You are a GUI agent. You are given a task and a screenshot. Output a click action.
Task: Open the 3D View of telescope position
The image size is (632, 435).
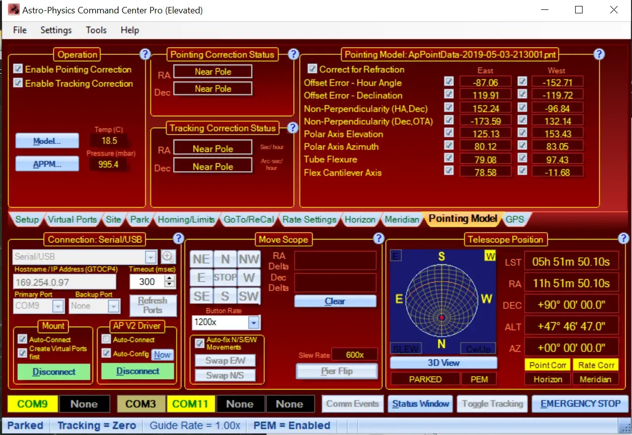pyautogui.click(x=443, y=363)
